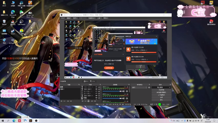Click the 开始录制 start recording button

pos(161,90)
